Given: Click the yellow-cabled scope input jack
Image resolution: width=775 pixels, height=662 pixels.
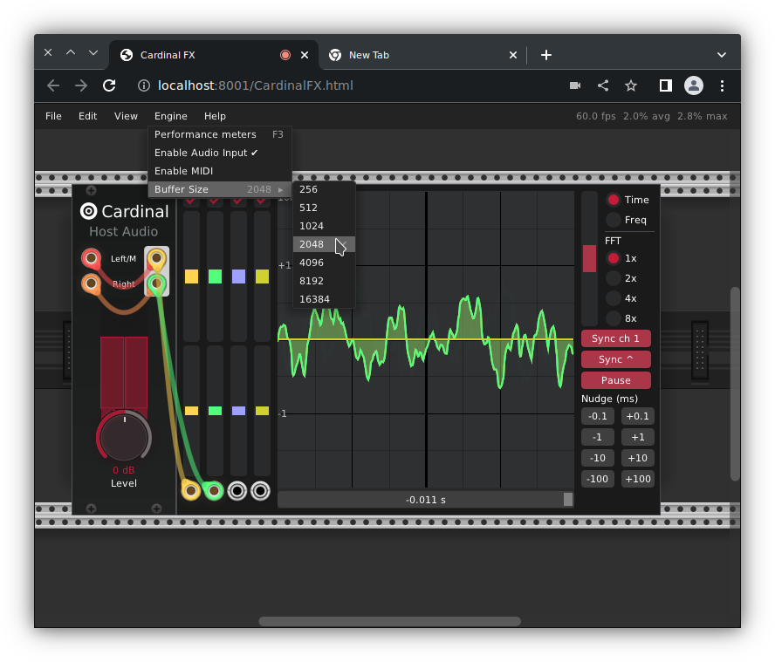Looking at the screenshot, I should tap(191, 491).
